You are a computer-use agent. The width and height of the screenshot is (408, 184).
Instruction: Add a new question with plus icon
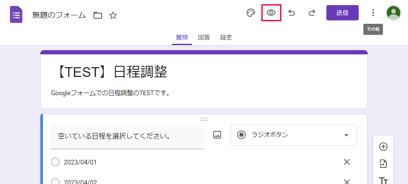coord(383,147)
